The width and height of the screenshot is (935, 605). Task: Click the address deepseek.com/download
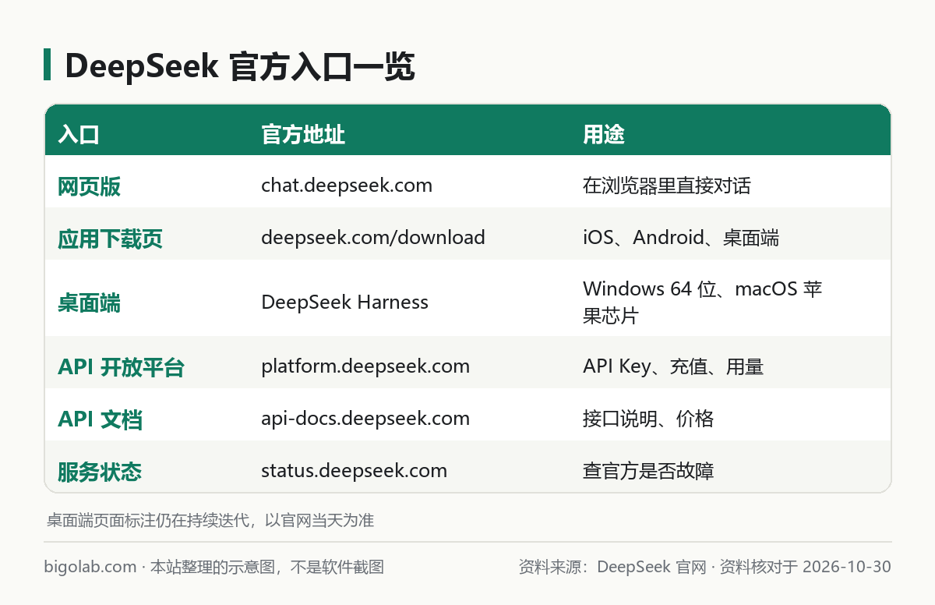(373, 238)
